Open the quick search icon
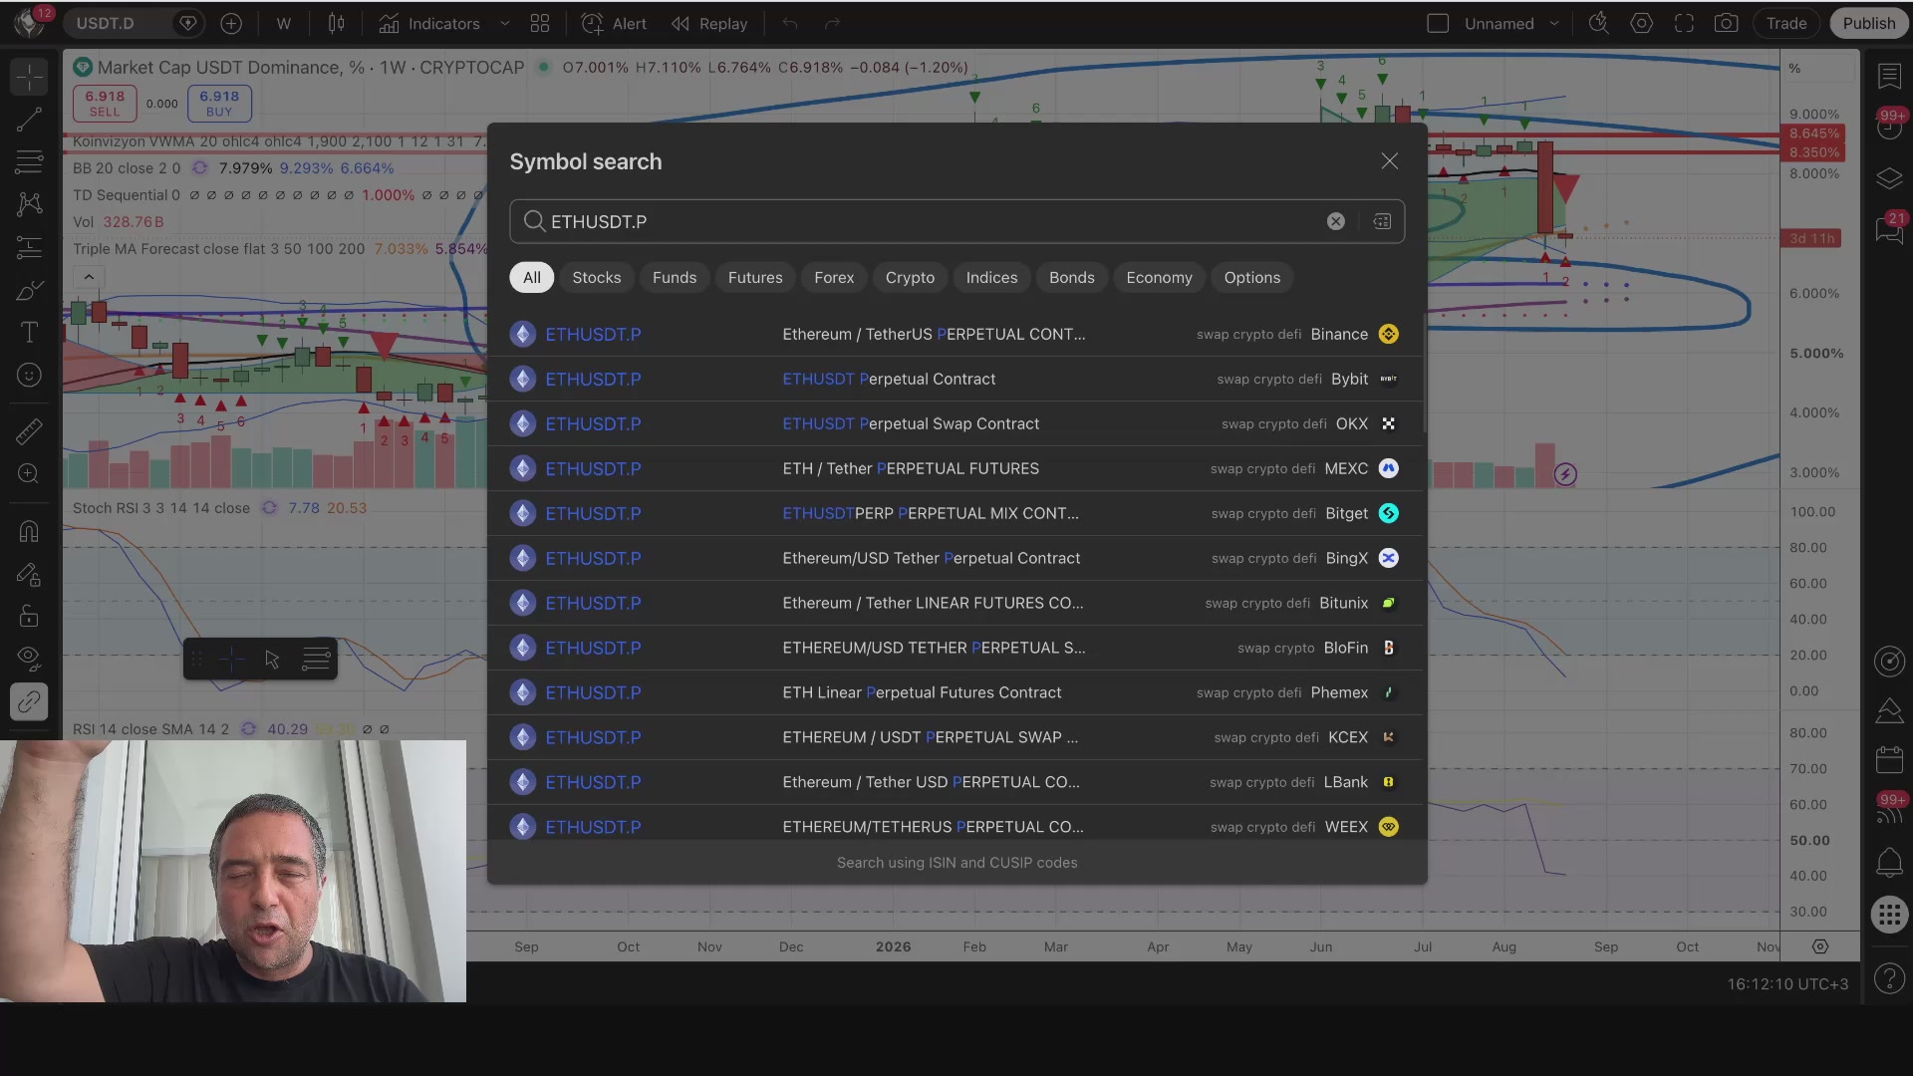 1599,23
